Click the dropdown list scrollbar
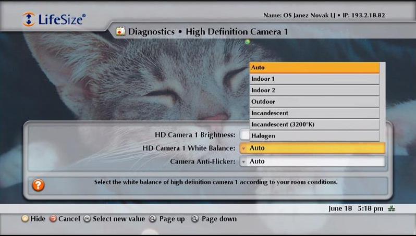 tap(382, 102)
